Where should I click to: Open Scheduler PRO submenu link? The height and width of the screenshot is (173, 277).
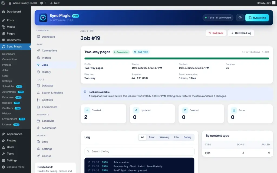(12, 86)
